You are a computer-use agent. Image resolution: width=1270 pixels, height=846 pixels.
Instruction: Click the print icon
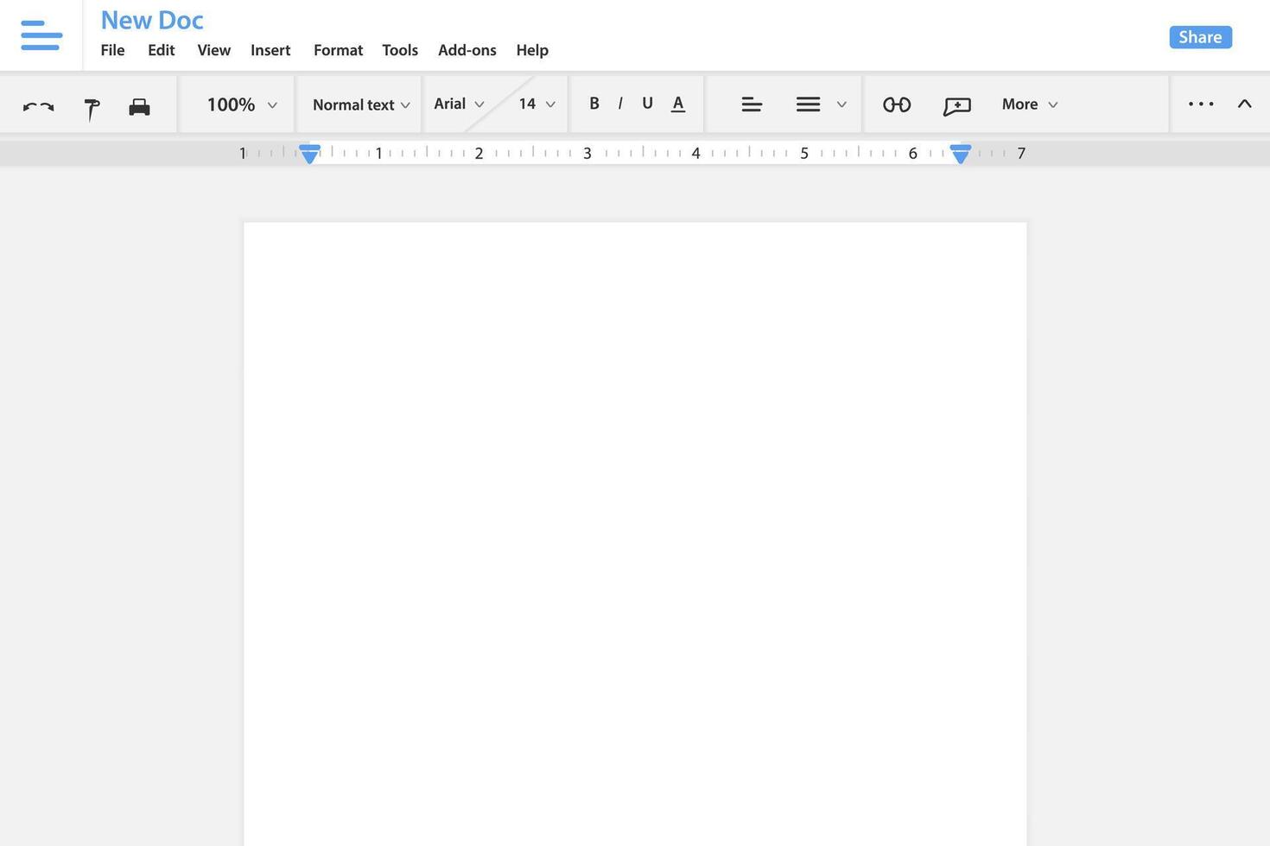click(x=139, y=106)
